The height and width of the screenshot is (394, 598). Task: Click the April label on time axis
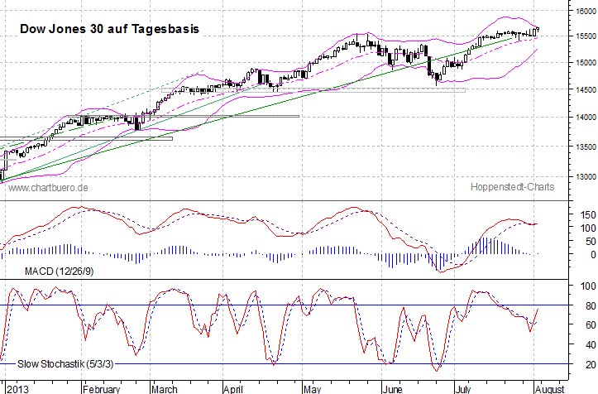[x=233, y=389]
